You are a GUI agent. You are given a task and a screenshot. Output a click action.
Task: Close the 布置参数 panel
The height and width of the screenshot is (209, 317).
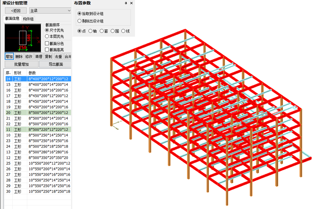tap(131, 3)
